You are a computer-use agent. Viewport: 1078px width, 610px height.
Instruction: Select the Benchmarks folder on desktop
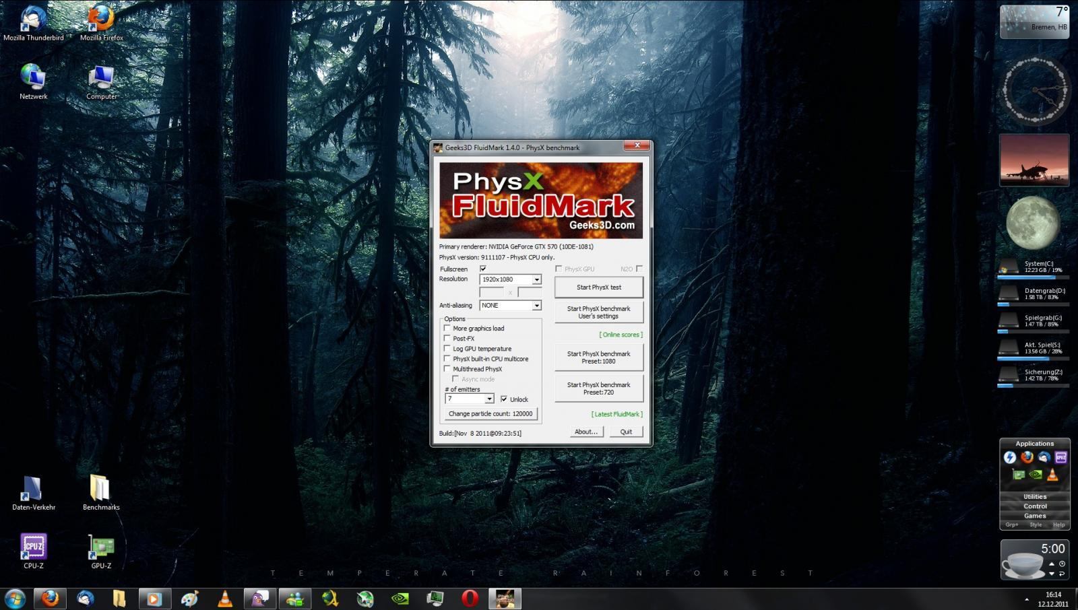(x=101, y=492)
